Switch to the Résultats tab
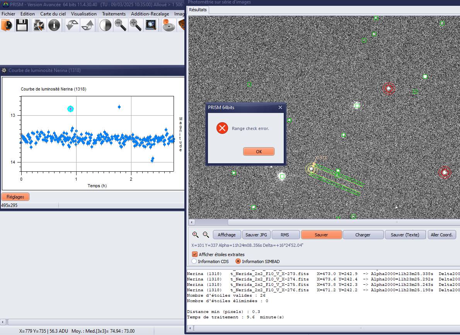 point(198,10)
